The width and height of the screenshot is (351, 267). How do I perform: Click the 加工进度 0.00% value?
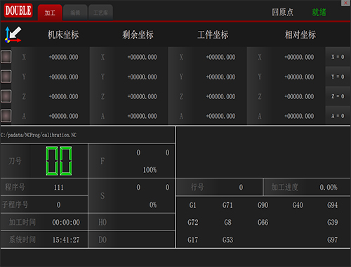(329, 188)
